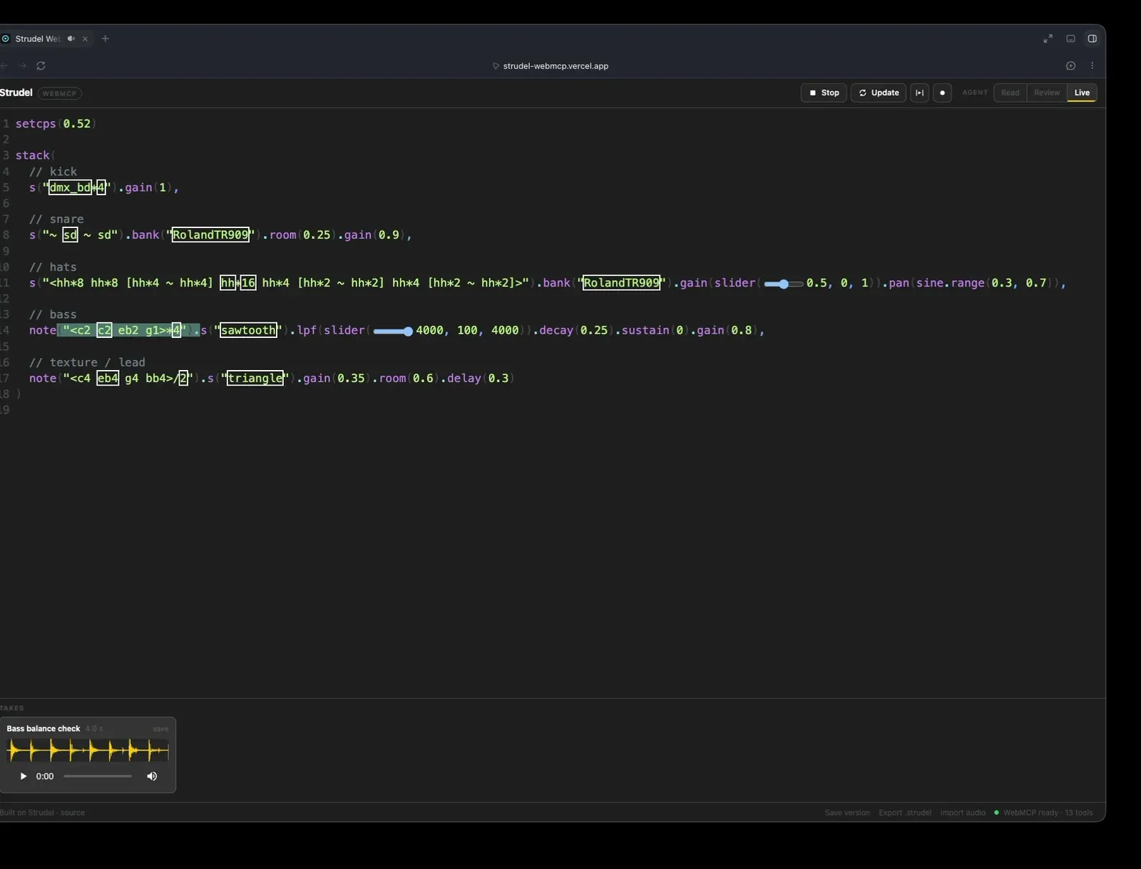Click the picture-in-picture window icon

click(1070, 38)
